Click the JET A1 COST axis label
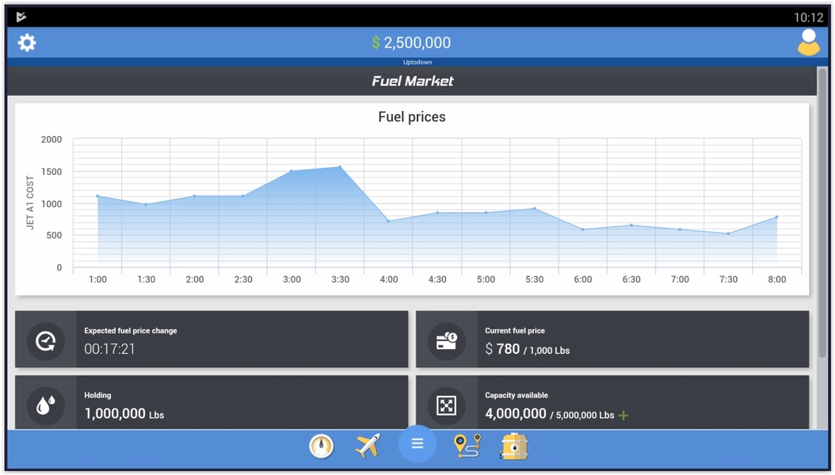Image resolution: width=835 pixels, height=475 pixels. [30, 203]
